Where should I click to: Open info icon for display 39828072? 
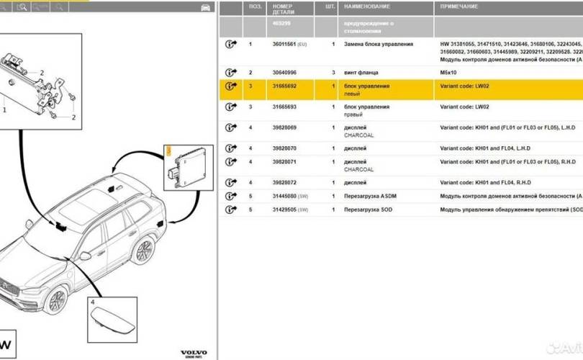point(231,183)
